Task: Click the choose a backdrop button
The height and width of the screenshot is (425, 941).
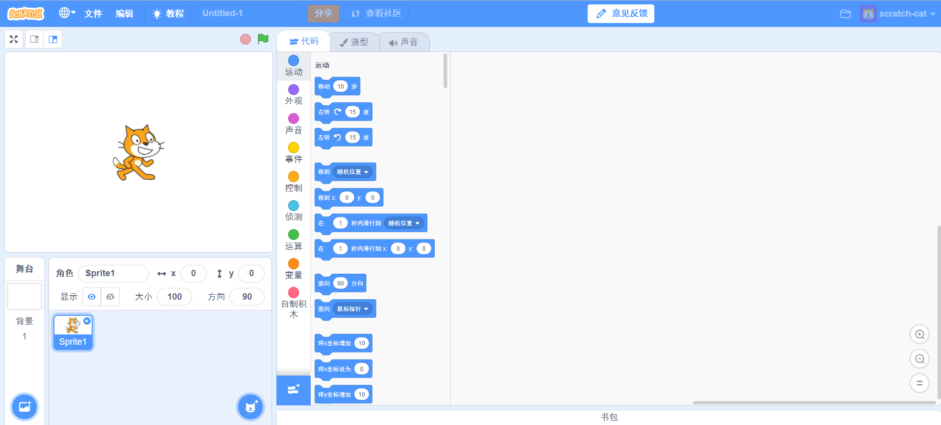Action: coord(25,407)
